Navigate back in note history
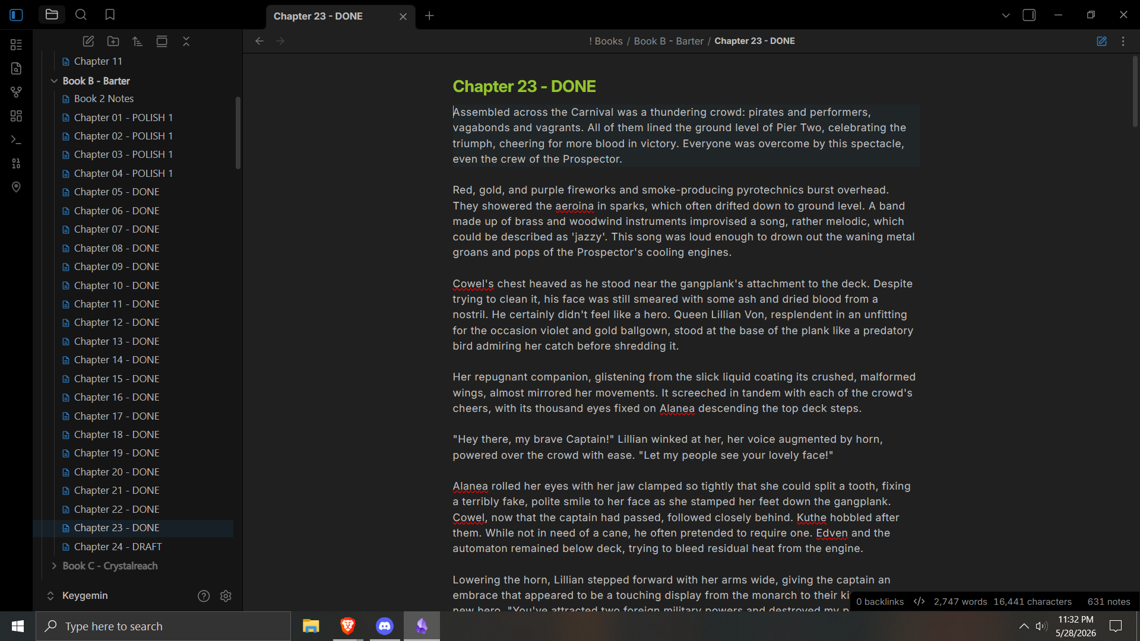The image size is (1140, 641). click(x=259, y=41)
